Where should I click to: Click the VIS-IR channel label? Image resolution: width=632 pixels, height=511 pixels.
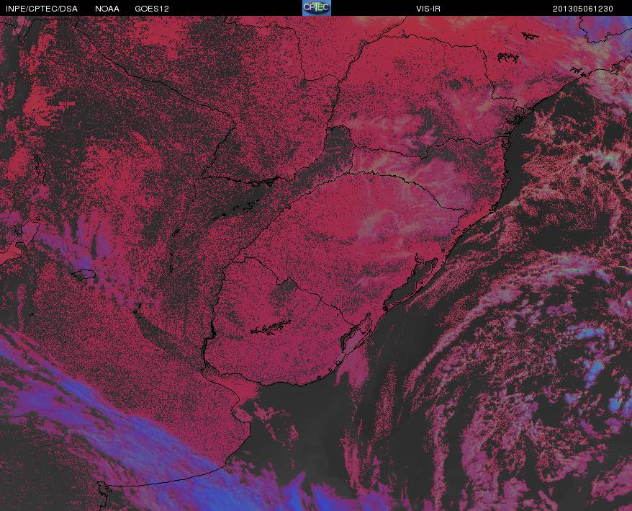tap(428, 9)
